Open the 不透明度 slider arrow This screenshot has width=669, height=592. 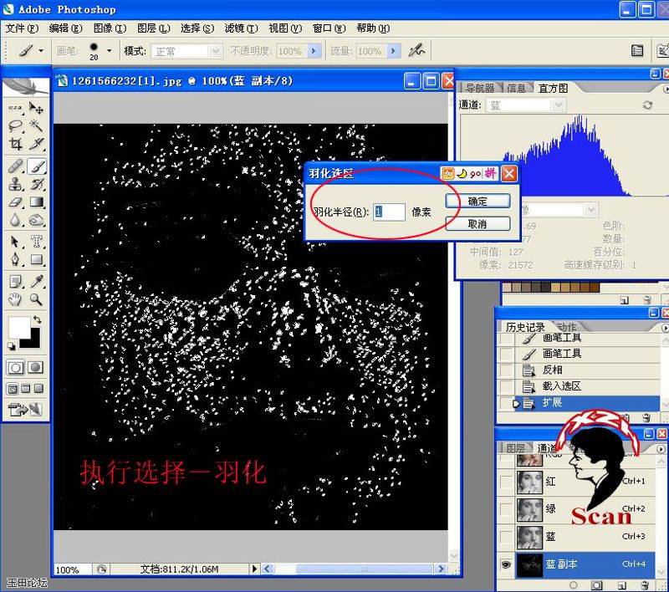click(x=314, y=51)
